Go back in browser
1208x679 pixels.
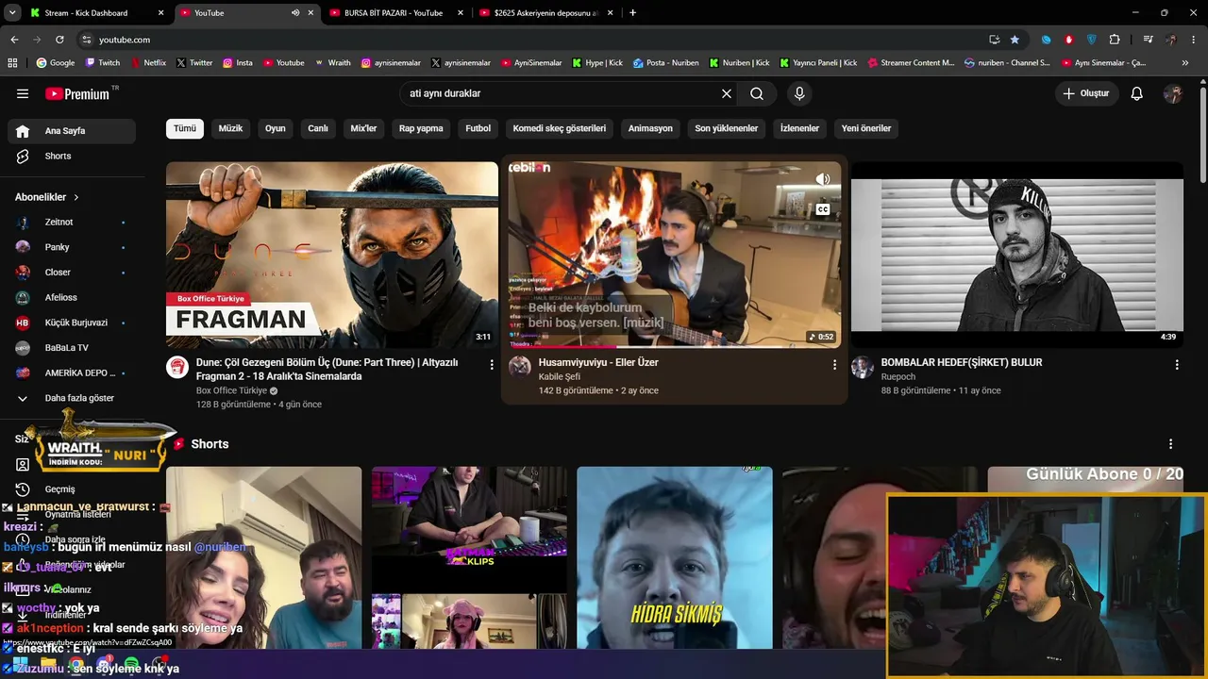(14, 40)
